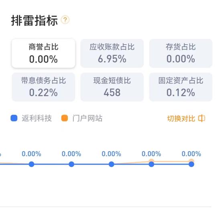Click the orange 门户网站 legend marker
This screenshot has height=208, width=222.
(x=65, y=118)
